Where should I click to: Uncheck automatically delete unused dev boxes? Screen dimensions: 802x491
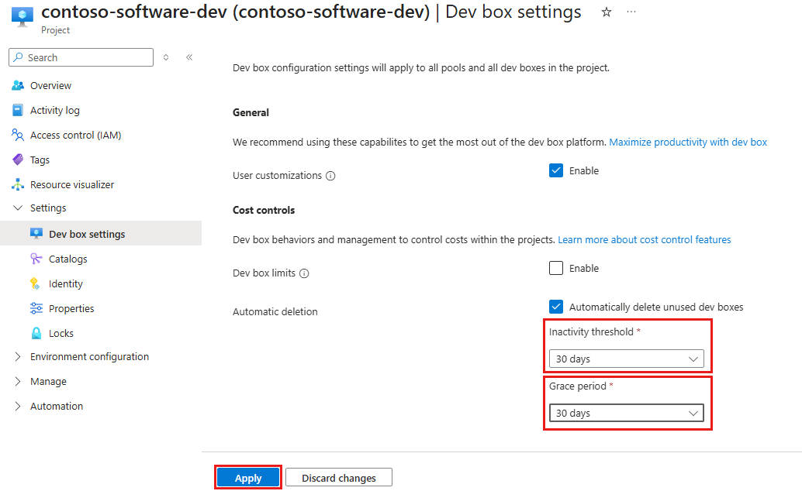(x=556, y=307)
